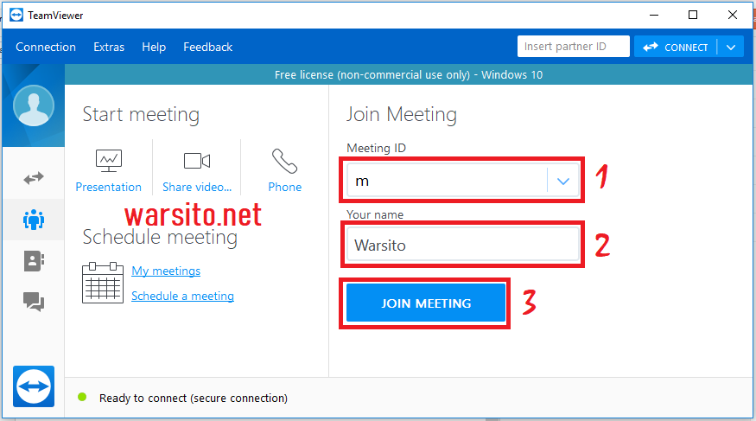756x421 pixels.
Task: Start a Phone meeting
Action: (284, 170)
